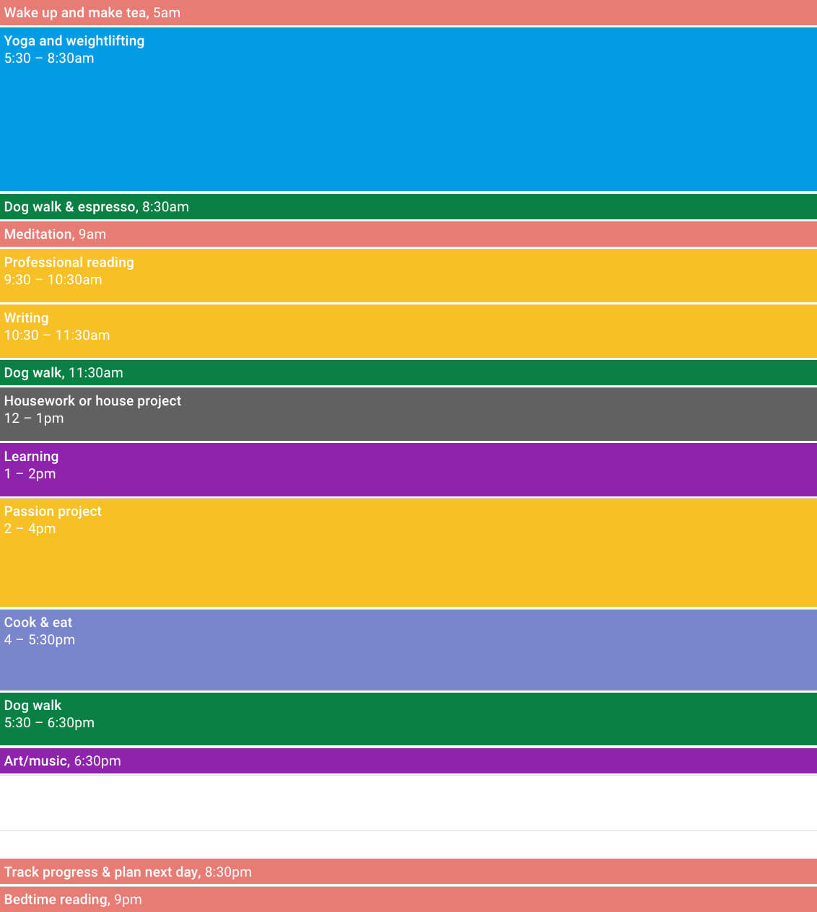Open the Wake up and make tea event
817x912 pixels.
(408, 12)
